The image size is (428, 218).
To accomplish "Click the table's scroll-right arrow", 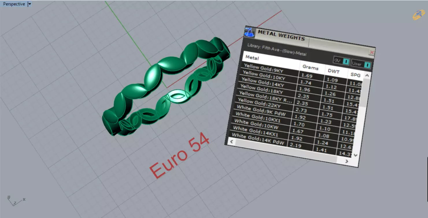I will [347, 162].
